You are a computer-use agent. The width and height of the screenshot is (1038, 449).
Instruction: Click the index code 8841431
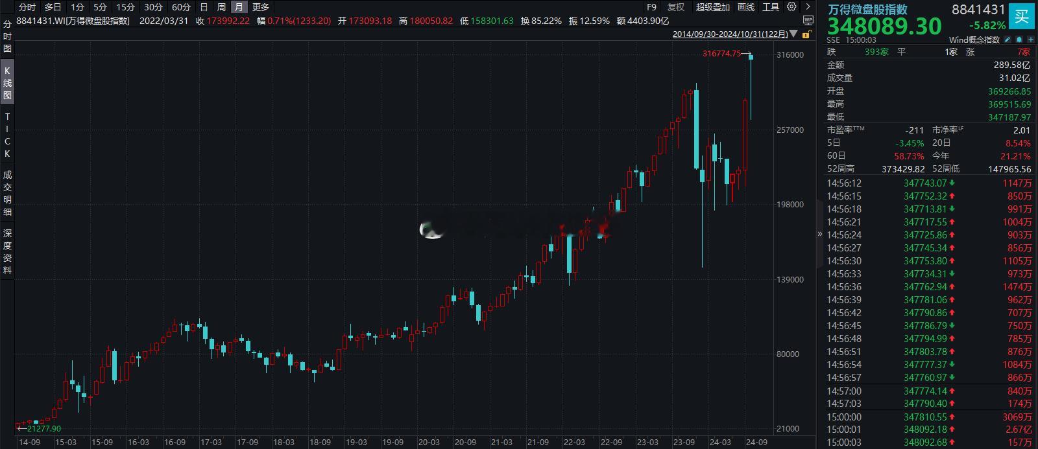[x=978, y=9]
